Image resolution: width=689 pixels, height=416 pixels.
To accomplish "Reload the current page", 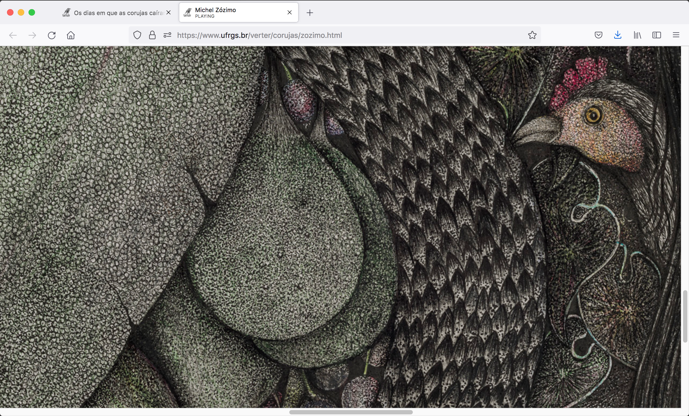I will (x=52, y=35).
